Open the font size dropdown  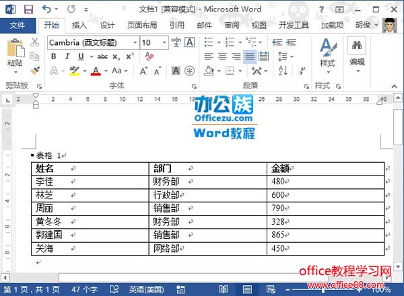point(164,42)
